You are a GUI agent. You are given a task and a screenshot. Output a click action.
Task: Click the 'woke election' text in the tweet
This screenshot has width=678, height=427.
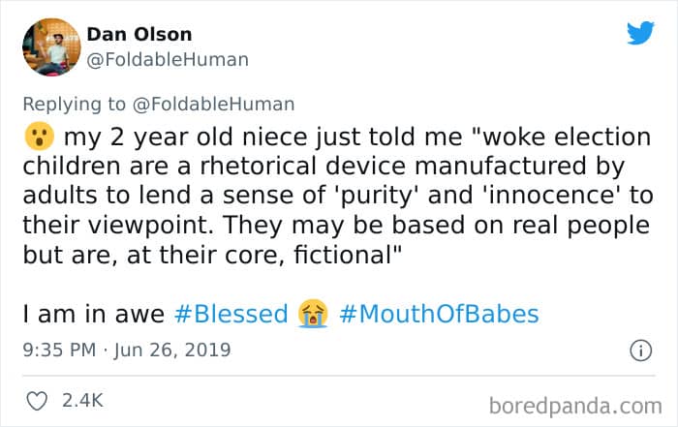[x=567, y=137]
